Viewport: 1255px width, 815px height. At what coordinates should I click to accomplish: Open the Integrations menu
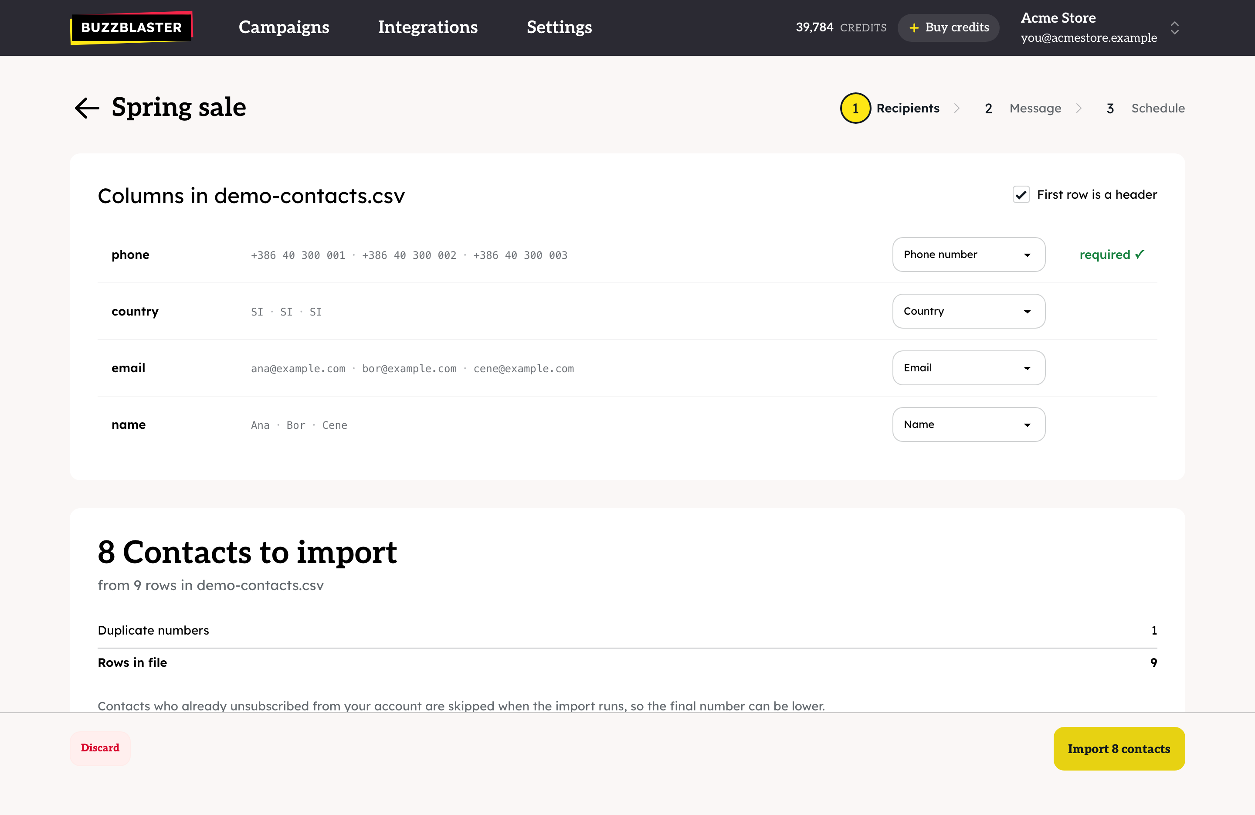(427, 27)
